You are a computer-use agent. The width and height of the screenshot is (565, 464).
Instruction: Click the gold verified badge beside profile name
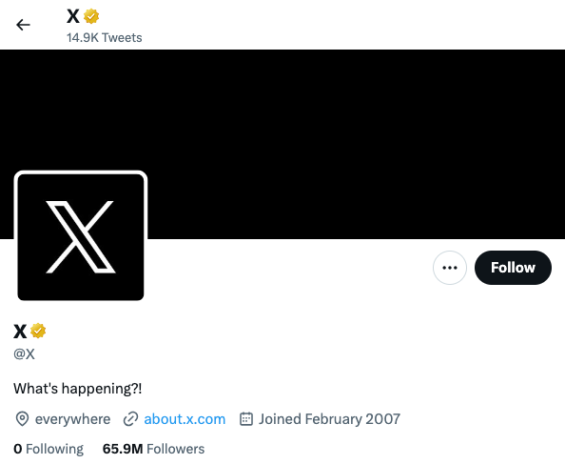38,331
